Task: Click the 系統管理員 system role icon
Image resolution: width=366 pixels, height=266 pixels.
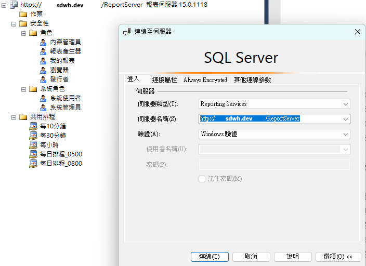Action: [x=44, y=108]
